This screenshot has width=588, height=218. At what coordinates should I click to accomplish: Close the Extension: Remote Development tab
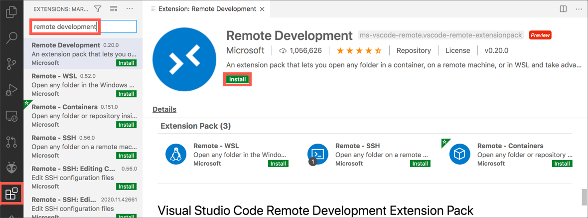click(263, 8)
